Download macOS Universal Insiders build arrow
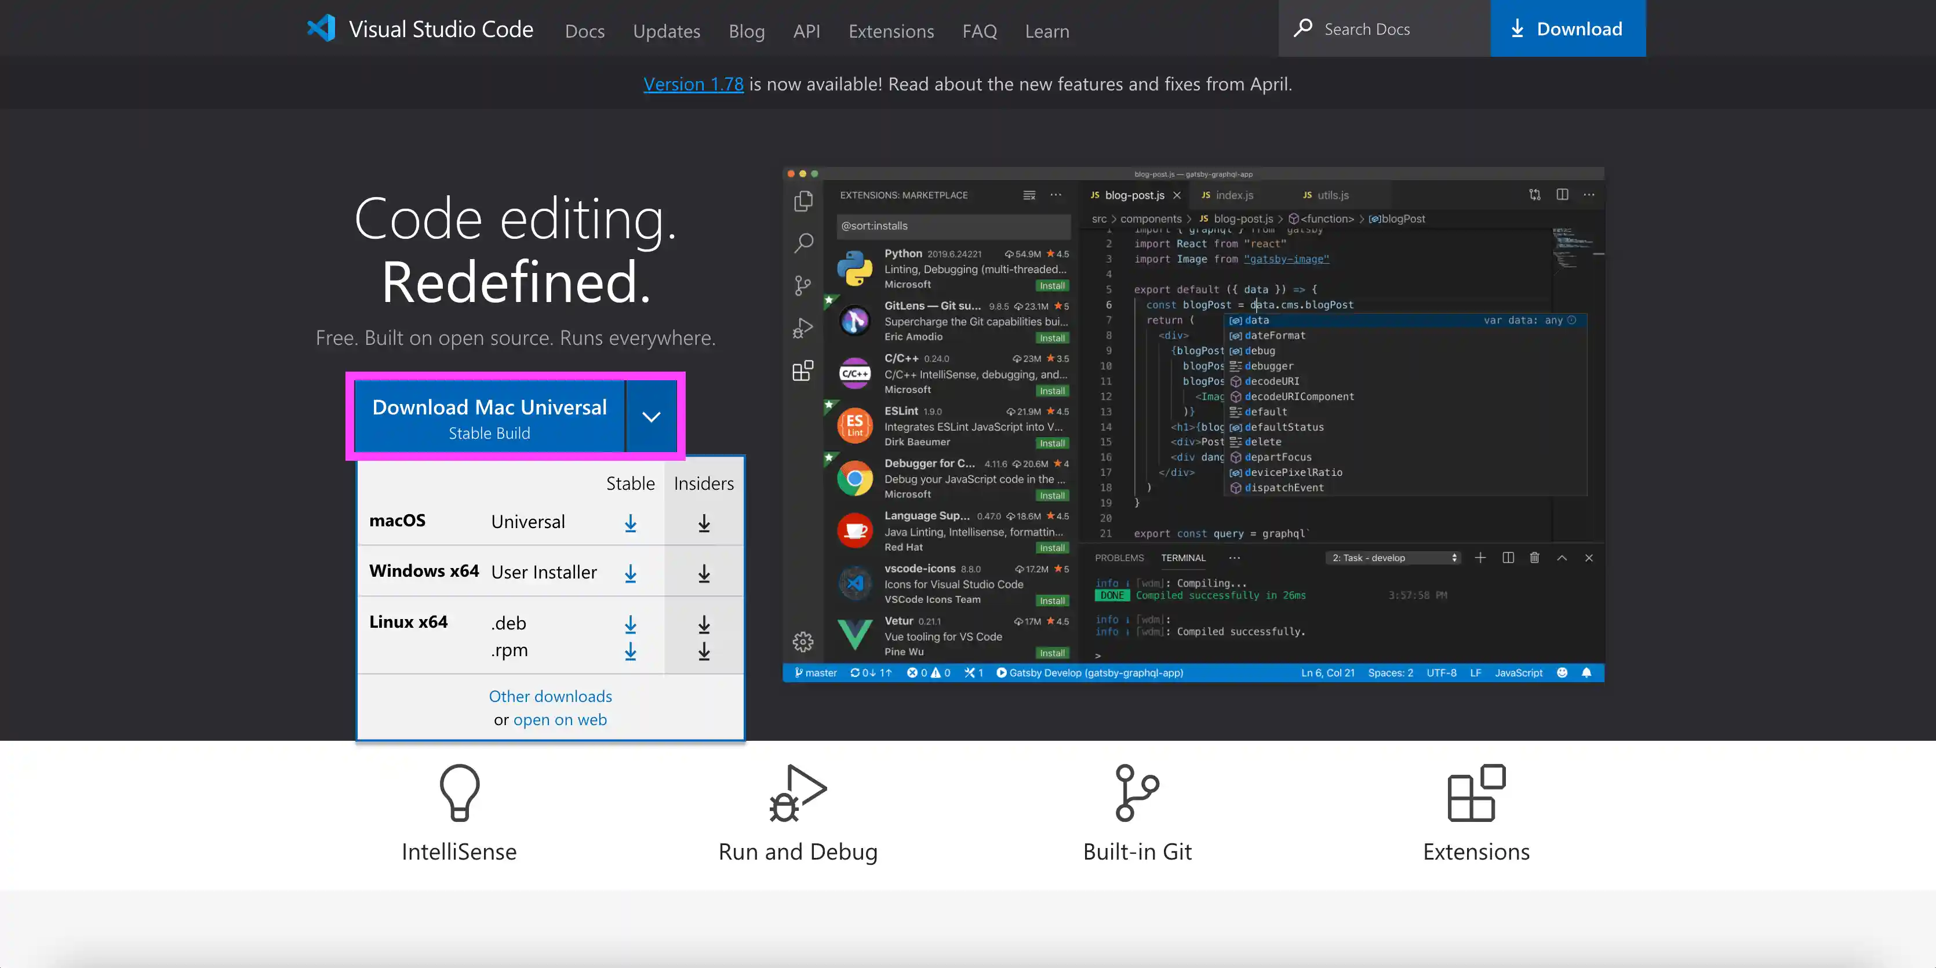Image resolution: width=1936 pixels, height=968 pixels. (x=704, y=523)
